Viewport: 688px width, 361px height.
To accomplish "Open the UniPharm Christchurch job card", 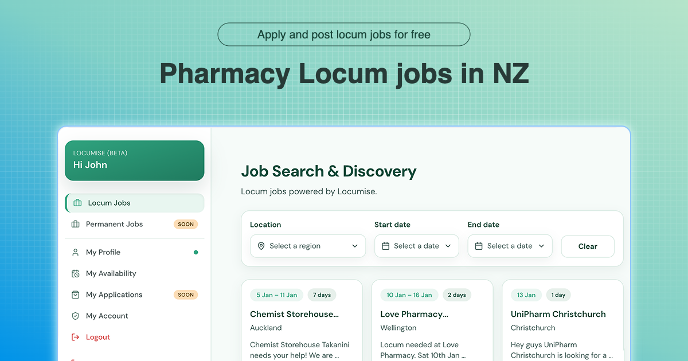I will pos(562,320).
